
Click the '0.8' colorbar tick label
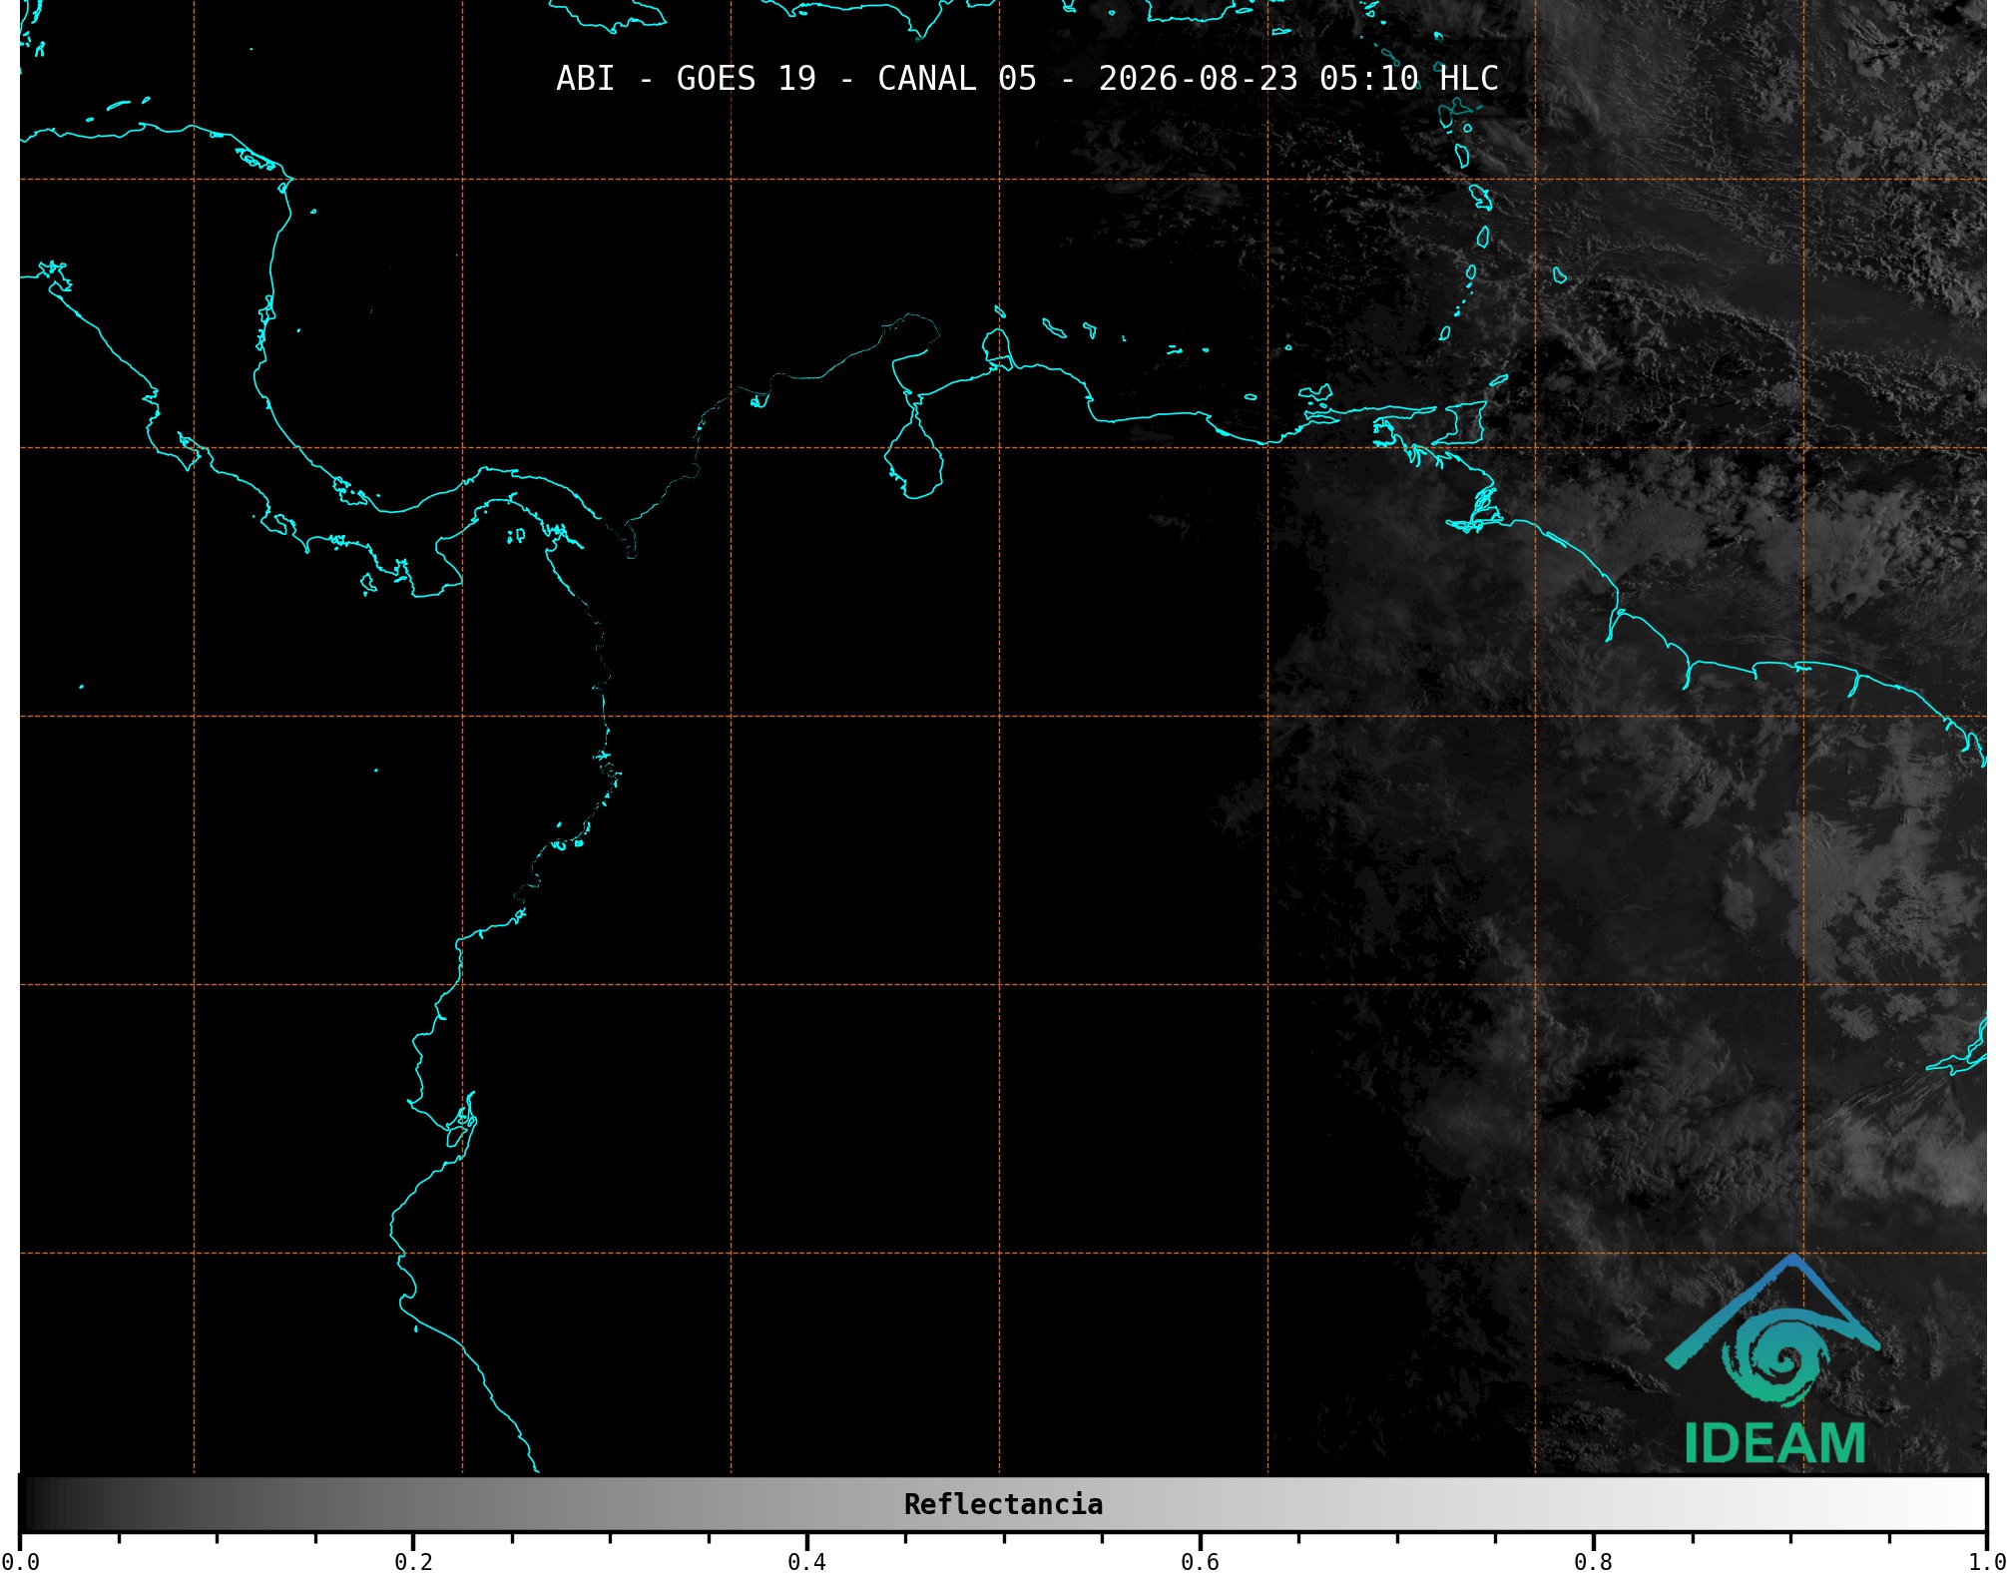pos(1593,1561)
